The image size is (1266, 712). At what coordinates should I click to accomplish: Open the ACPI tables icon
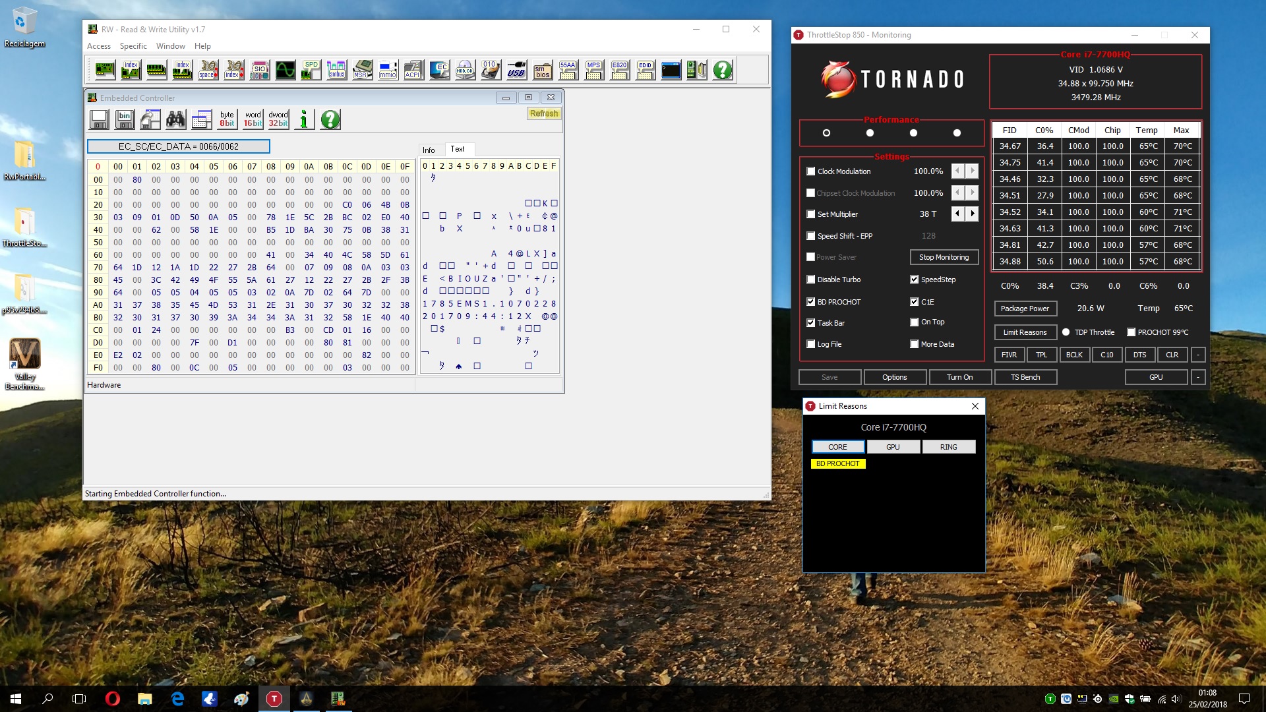[413, 69]
